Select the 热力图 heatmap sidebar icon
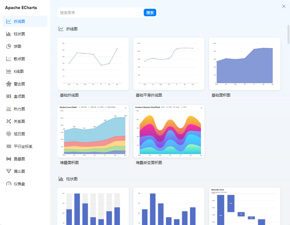This screenshot has width=290, height=225. tap(8, 109)
